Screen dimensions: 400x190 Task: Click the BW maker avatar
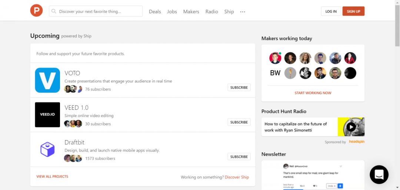point(275,73)
